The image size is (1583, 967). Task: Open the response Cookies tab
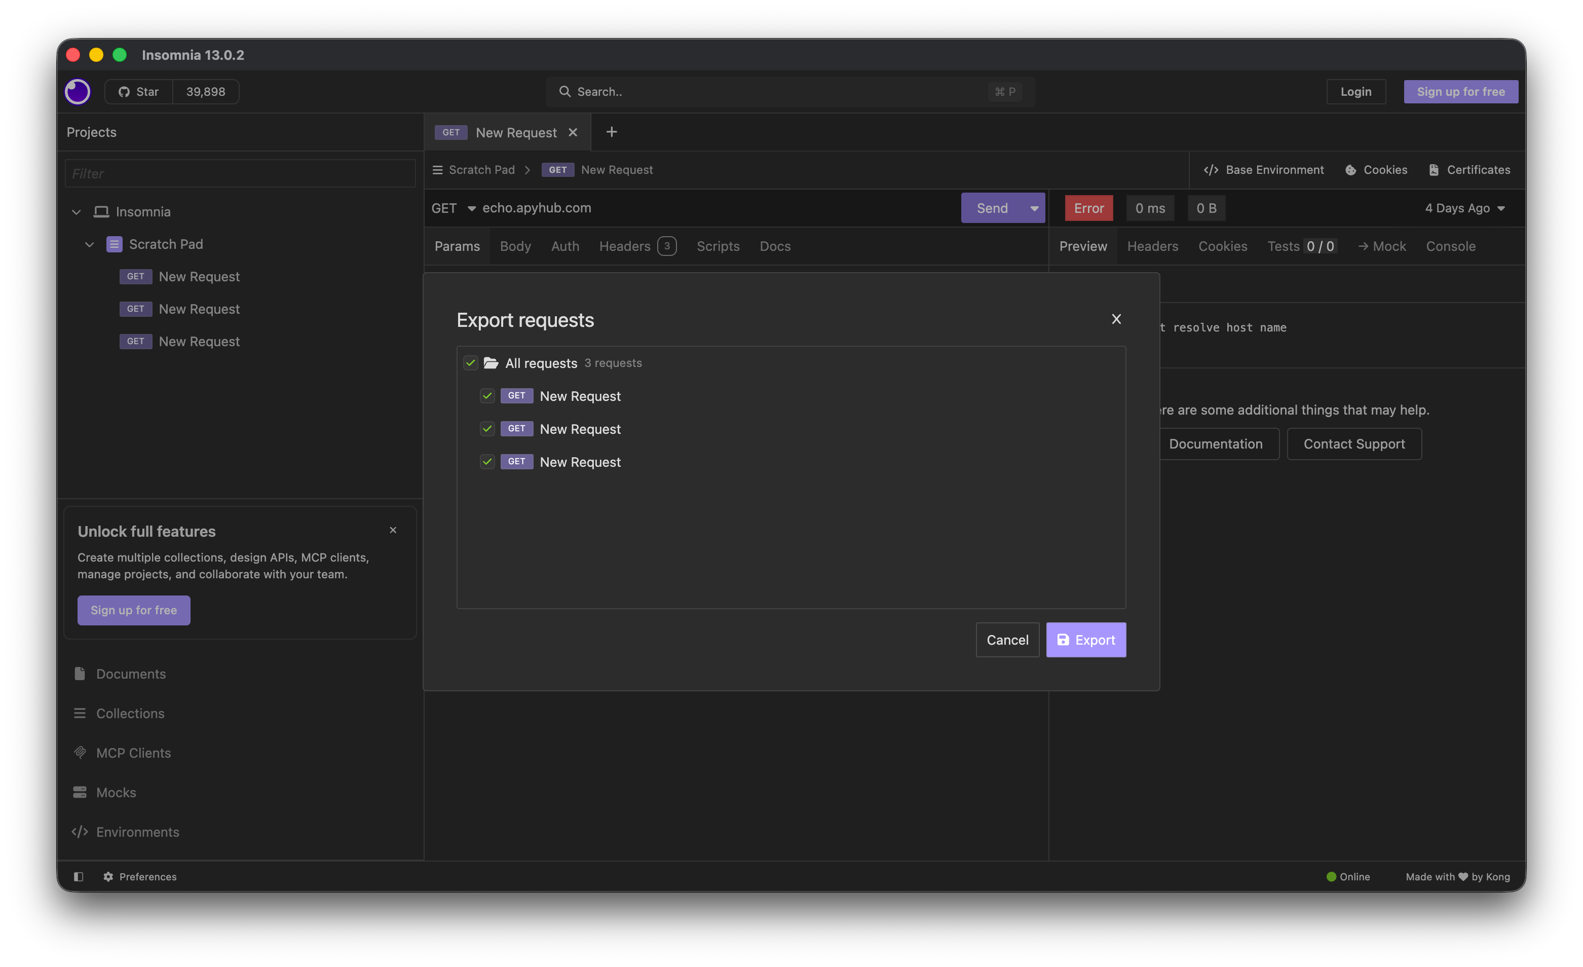(1223, 247)
